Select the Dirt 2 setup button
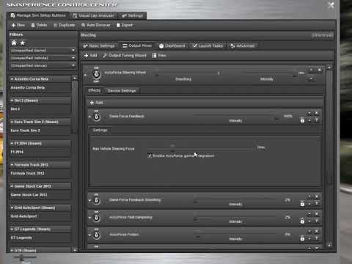Screen dimensions: 352x264 pyautogui.click(x=40, y=109)
